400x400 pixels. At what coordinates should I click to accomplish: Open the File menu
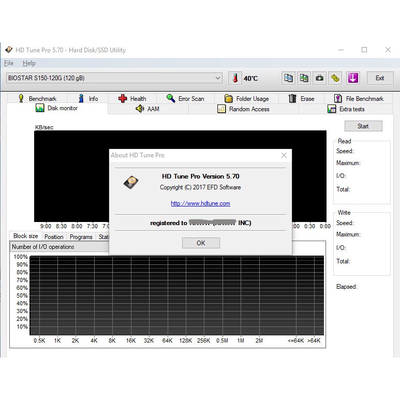tap(9, 63)
